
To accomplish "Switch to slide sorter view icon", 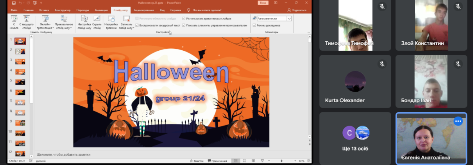I will point(244,161).
